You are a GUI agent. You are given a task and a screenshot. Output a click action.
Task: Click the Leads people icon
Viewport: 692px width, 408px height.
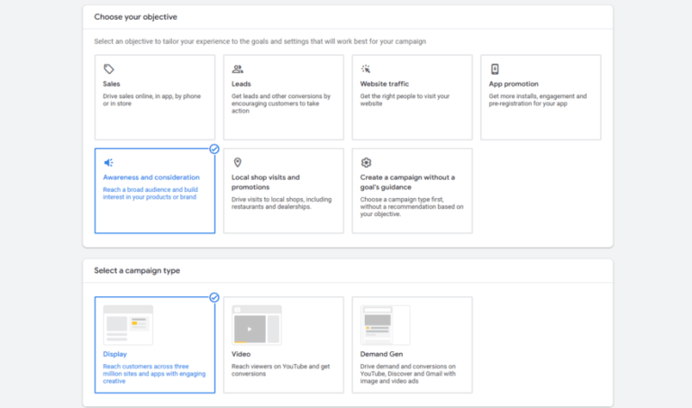click(x=238, y=68)
